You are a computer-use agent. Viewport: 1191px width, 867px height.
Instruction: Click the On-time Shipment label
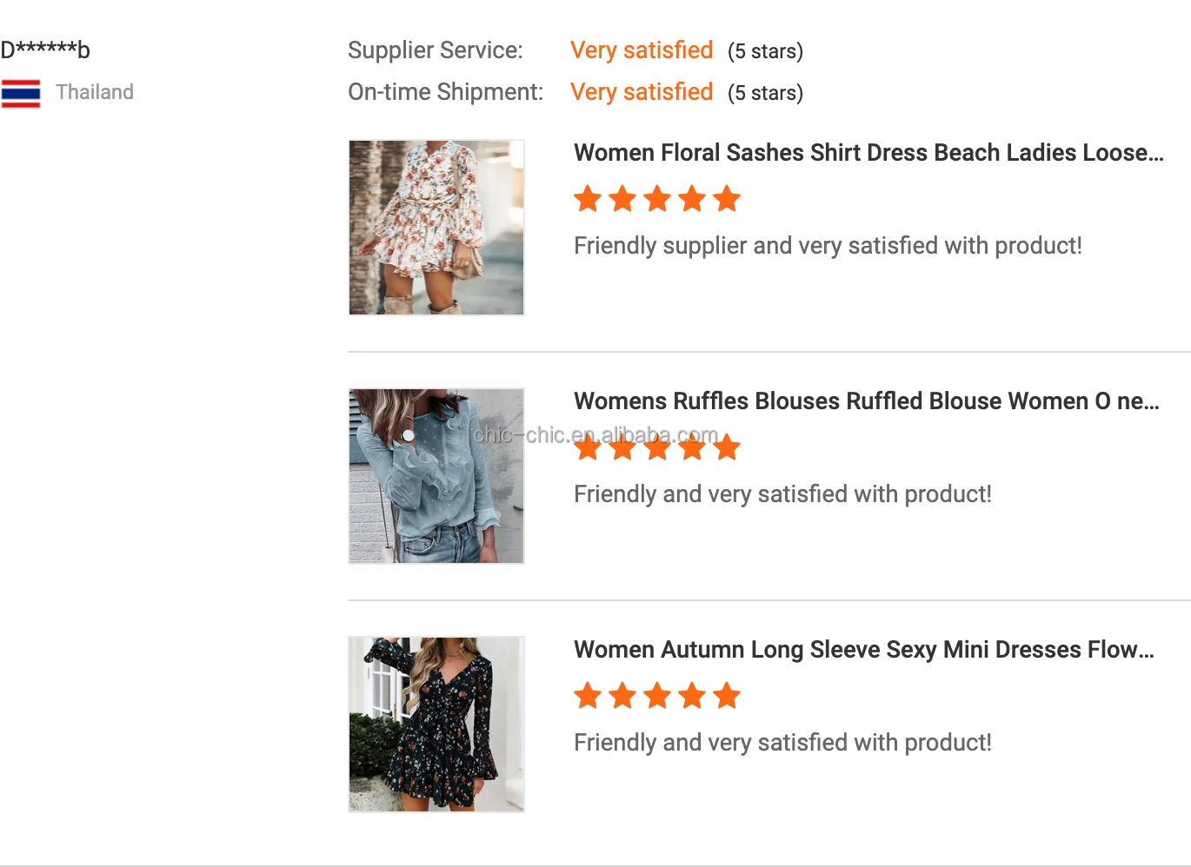coord(445,92)
